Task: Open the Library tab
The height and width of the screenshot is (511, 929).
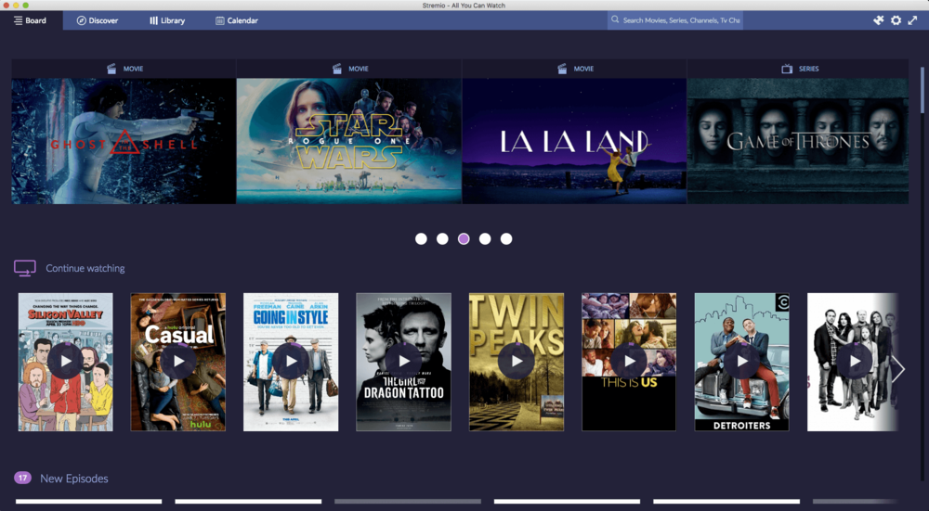Action: coord(167,20)
